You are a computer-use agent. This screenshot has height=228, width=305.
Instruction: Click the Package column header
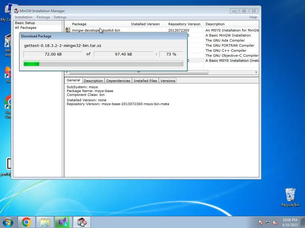coord(99,24)
